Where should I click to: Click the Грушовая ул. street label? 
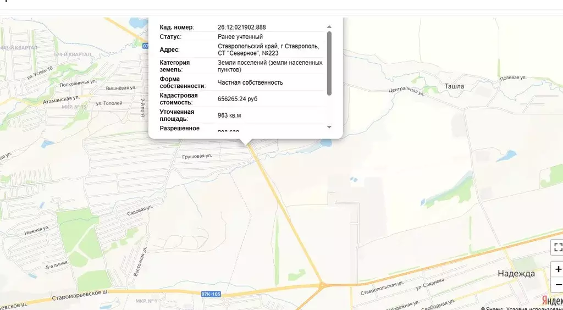pos(197,156)
